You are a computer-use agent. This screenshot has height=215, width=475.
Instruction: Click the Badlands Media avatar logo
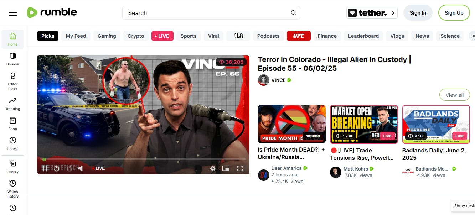click(408, 172)
